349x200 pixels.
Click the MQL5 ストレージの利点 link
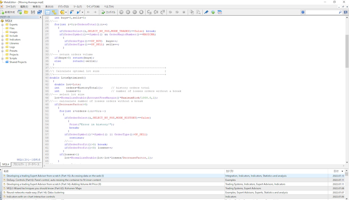[x=29, y=160]
